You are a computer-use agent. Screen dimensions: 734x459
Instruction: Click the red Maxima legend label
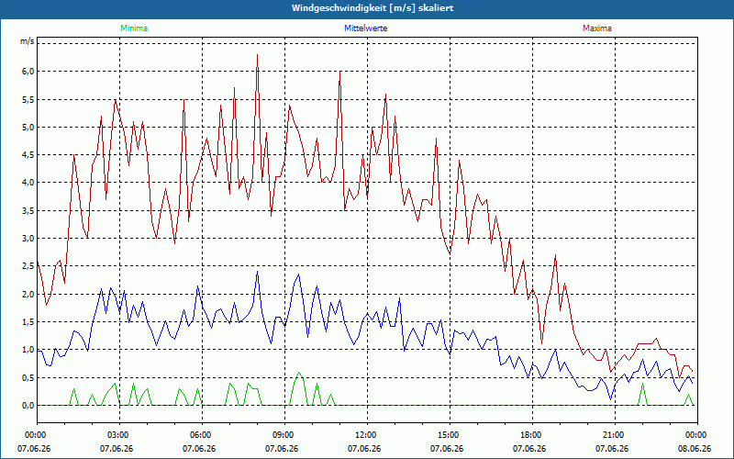click(x=597, y=28)
